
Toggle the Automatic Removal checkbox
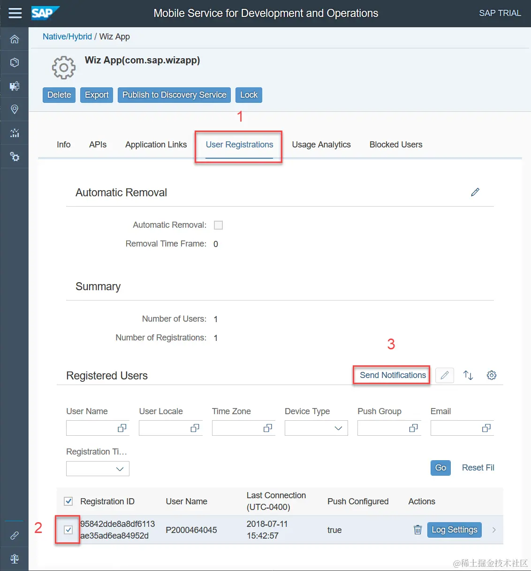(218, 225)
